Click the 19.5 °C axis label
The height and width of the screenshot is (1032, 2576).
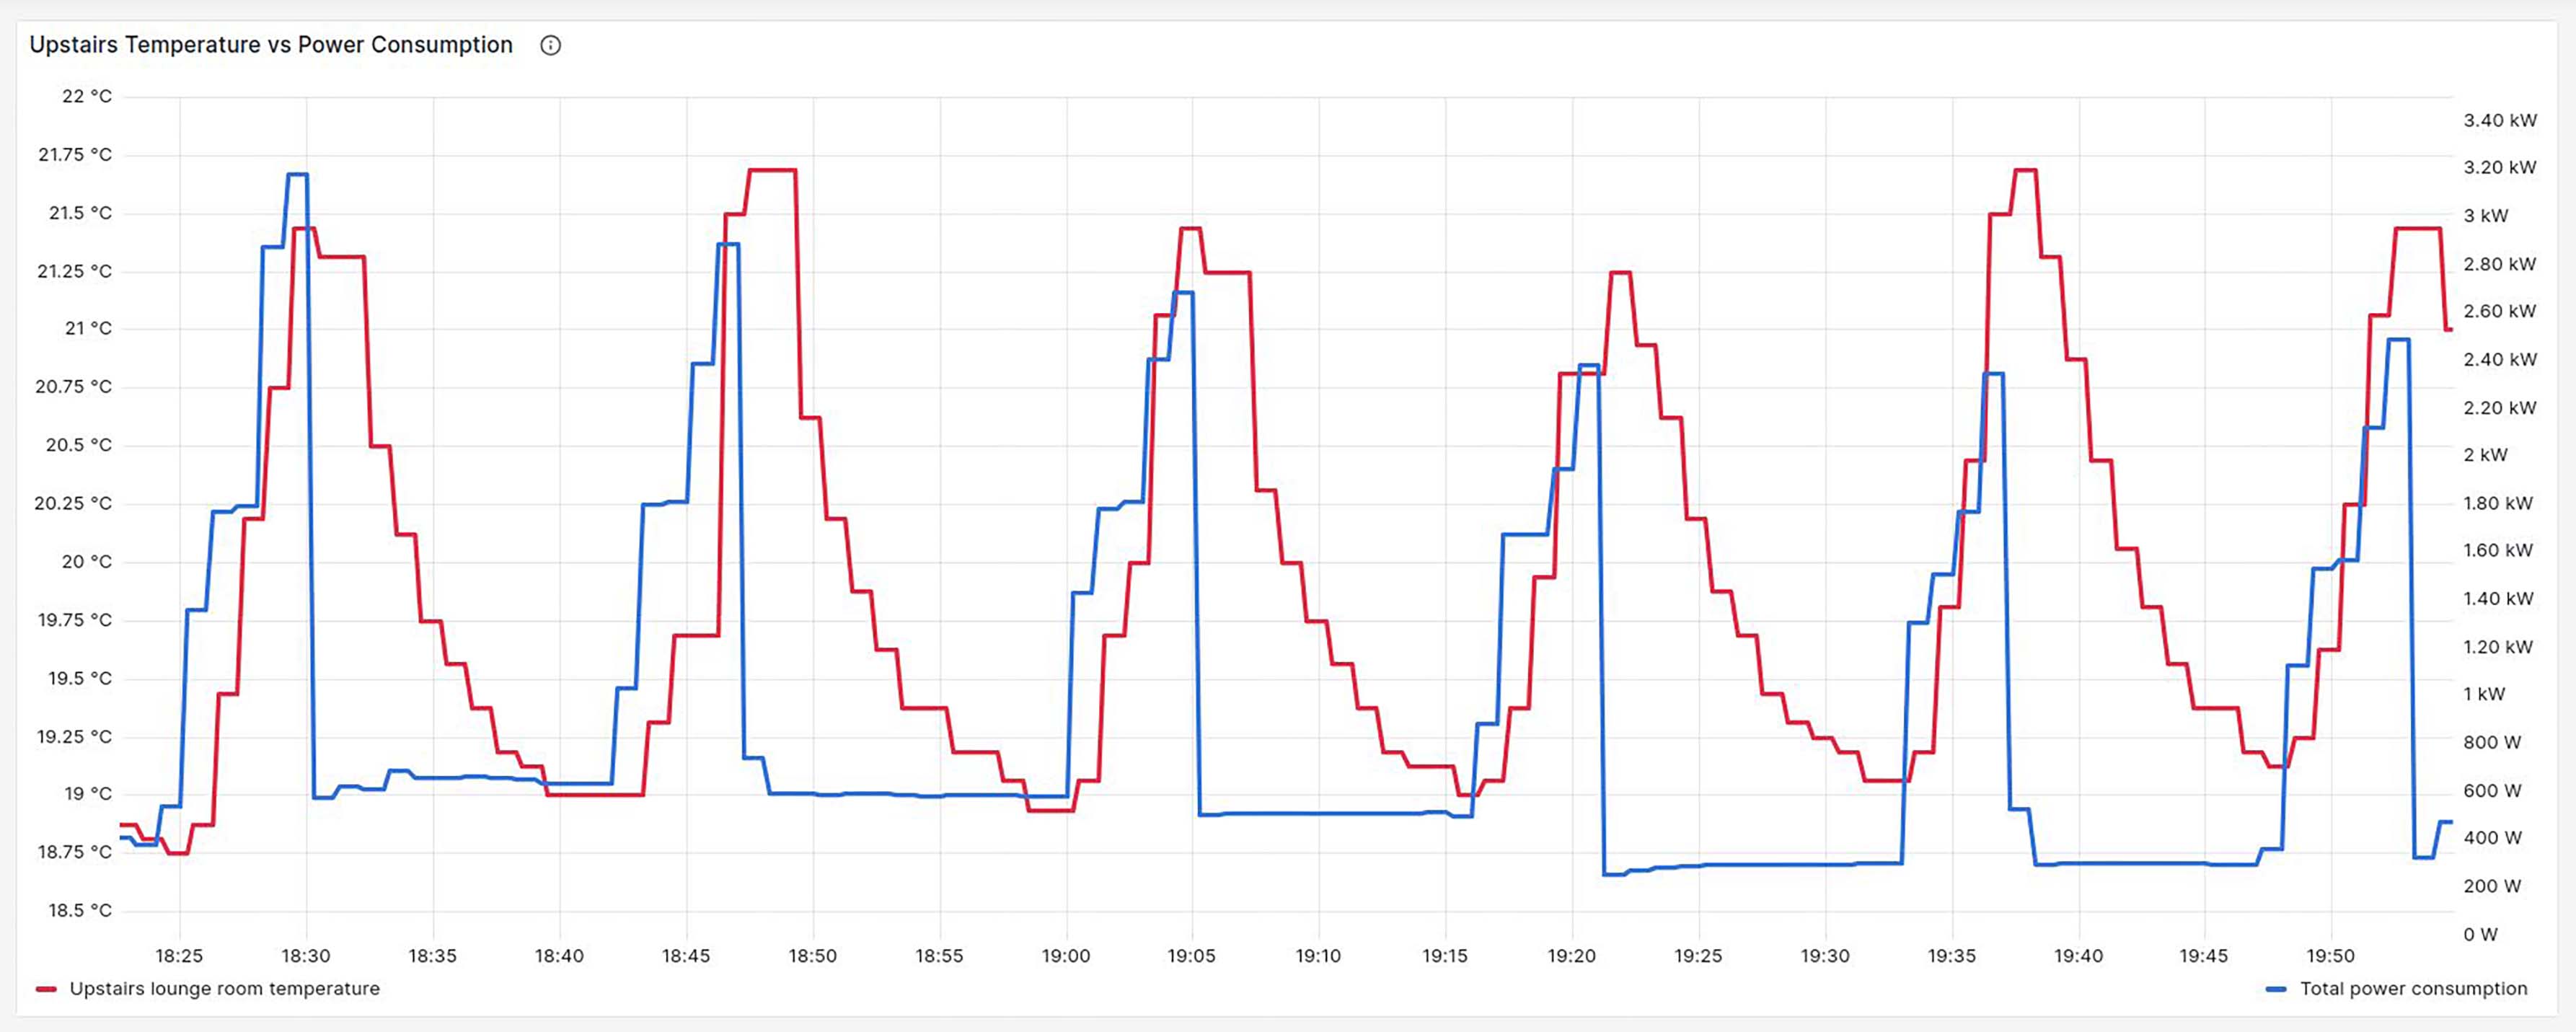point(80,678)
